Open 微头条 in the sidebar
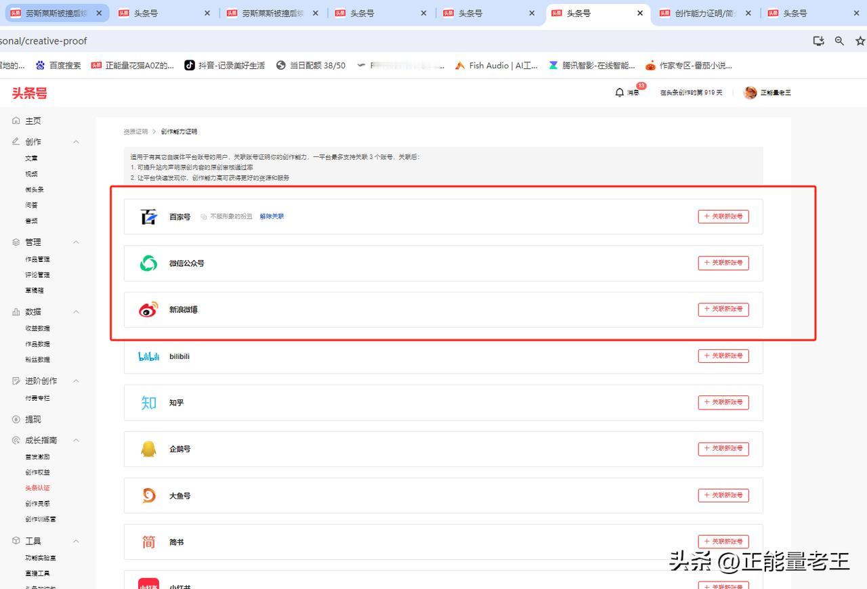867x589 pixels. (35, 190)
